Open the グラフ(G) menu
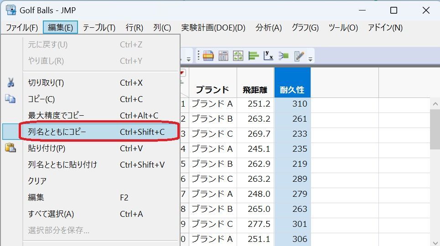This screenshot has width=440, height=246. pyautogui.click(x=305, y=27)
